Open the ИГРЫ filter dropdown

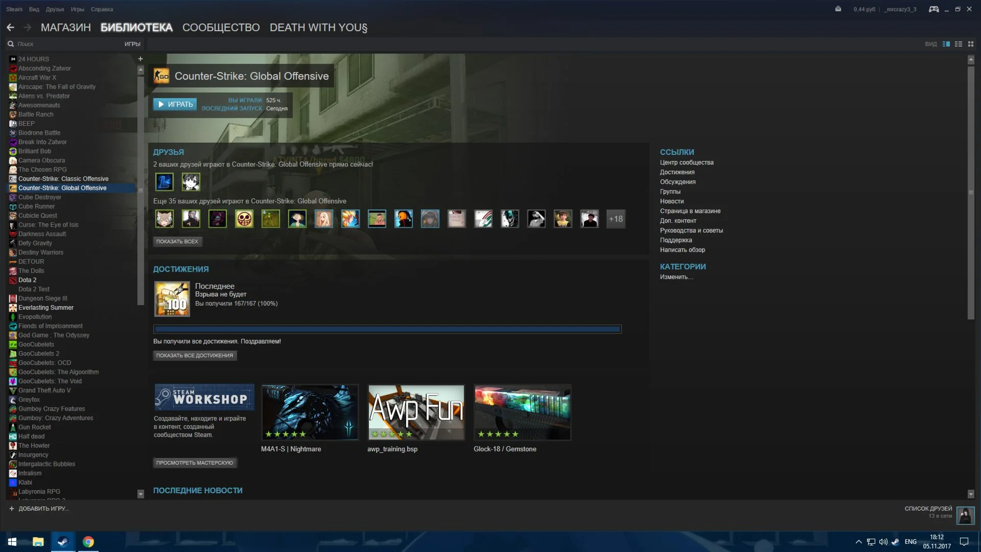coord(132,44)
